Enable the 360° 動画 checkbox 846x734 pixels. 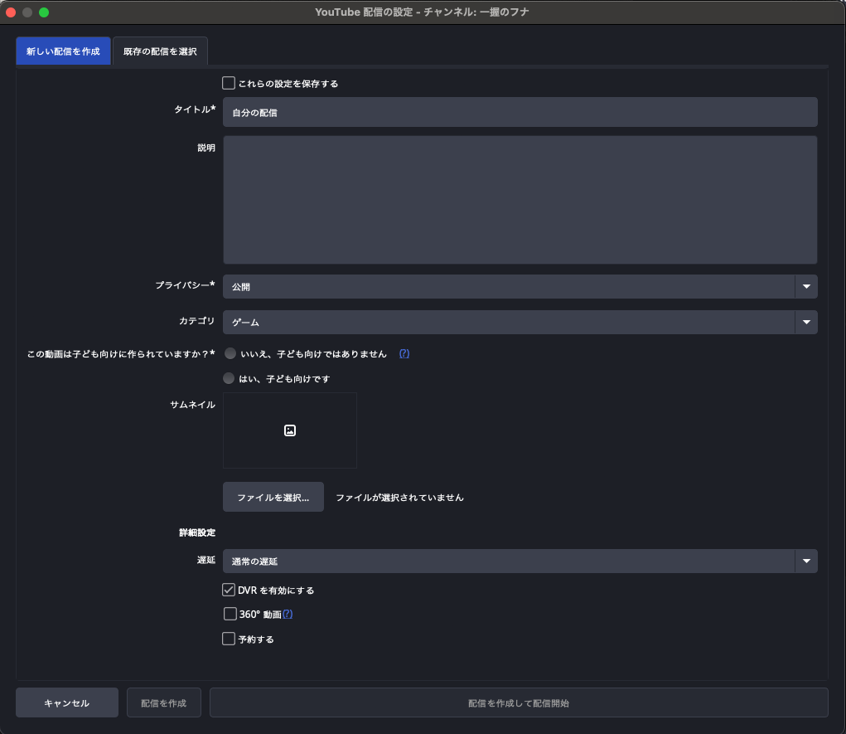click(230, 614)
